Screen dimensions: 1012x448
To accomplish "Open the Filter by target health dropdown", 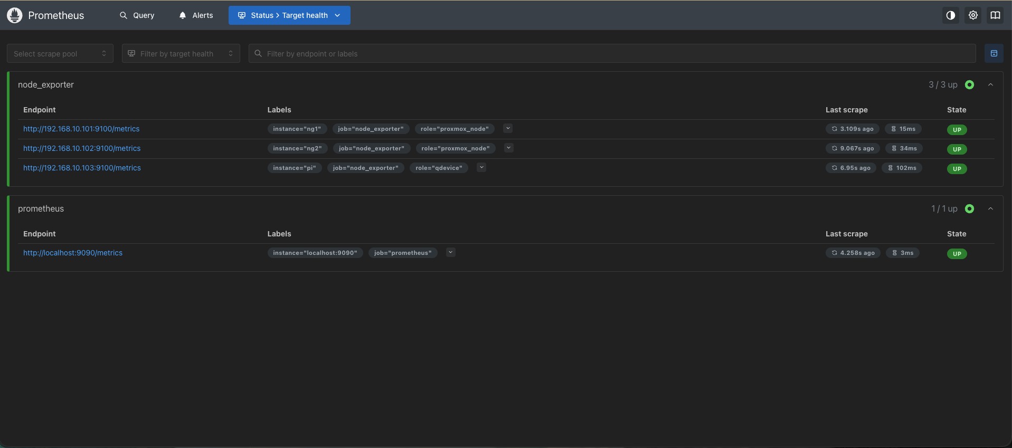I will pos(181,53).
